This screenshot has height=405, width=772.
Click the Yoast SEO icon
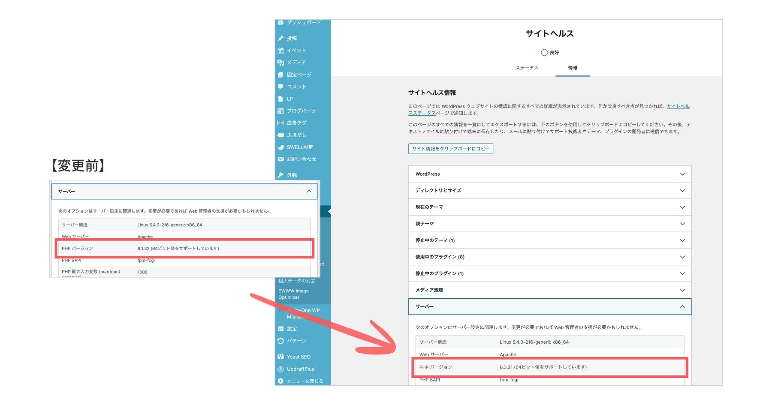[x=280, y=357]
